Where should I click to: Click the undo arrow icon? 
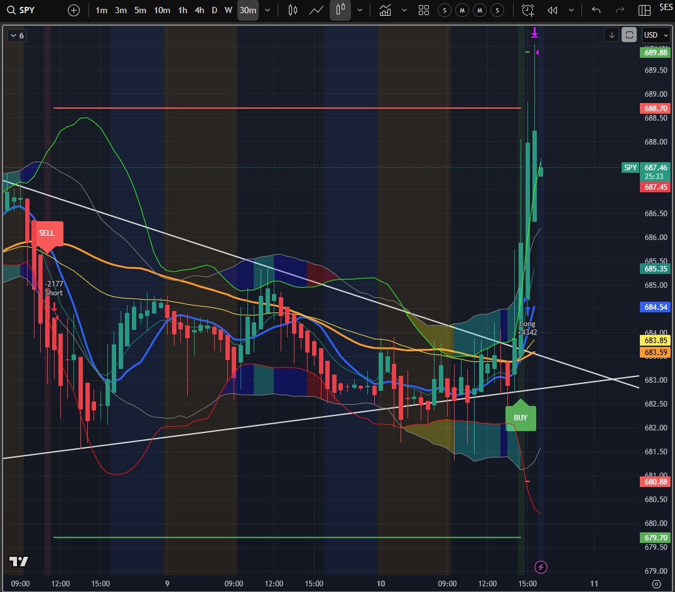pyautogui.click(x=595, y=10)
